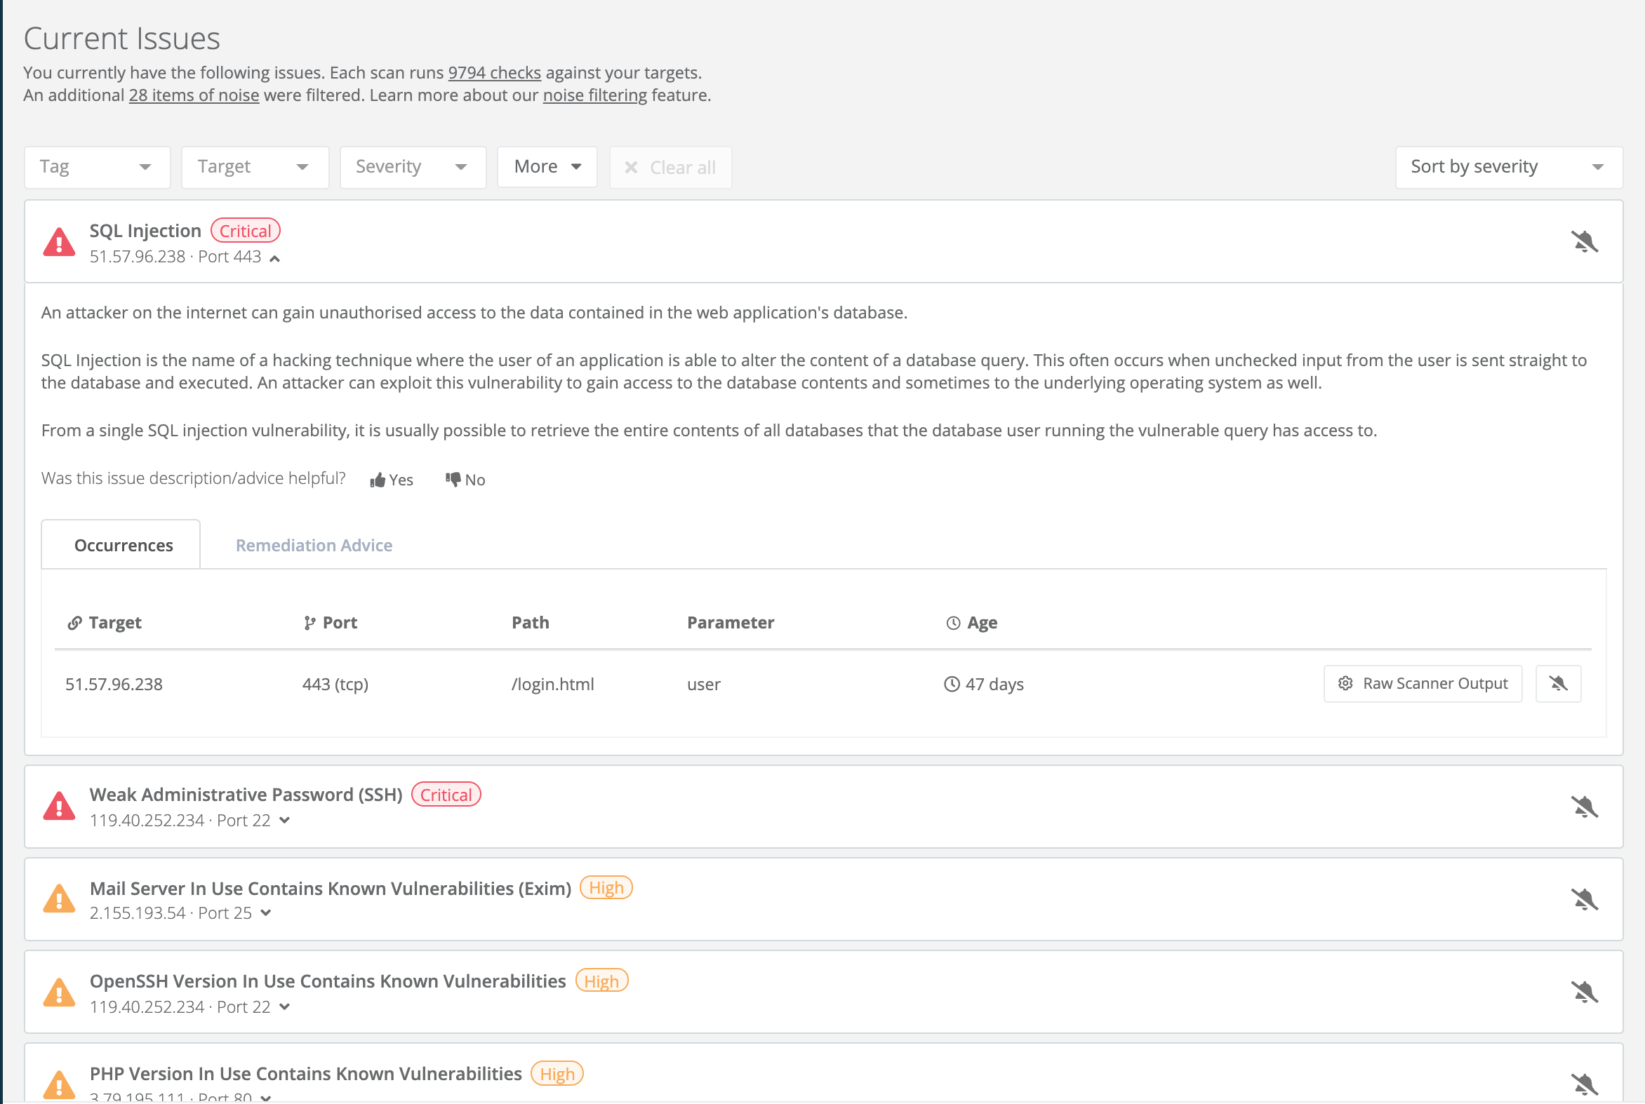The image size is (1645, 1104).
Task: Open Raw Scanner Output
Action: point(1423,683)
